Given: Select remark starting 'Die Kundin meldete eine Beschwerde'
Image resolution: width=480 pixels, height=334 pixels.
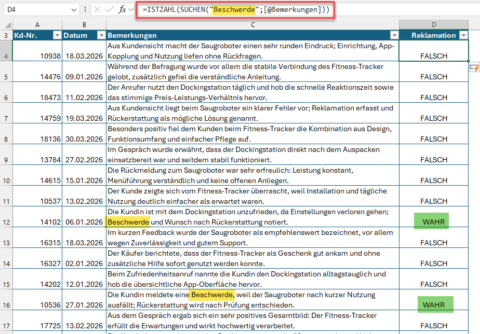Looking at the screenshot, I should [253, 300].
